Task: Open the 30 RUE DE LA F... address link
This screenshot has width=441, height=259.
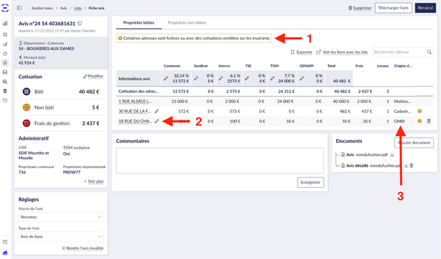Action: (x=135, y=111)
